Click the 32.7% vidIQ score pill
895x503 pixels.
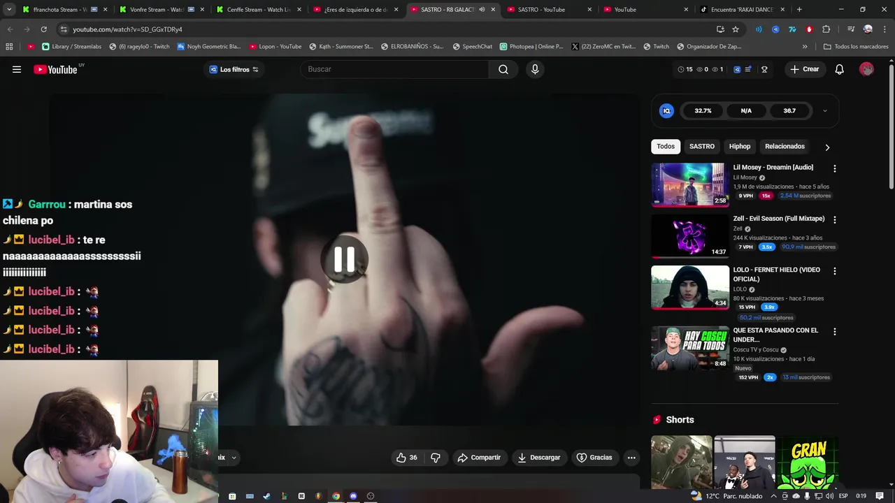[703, 110]
